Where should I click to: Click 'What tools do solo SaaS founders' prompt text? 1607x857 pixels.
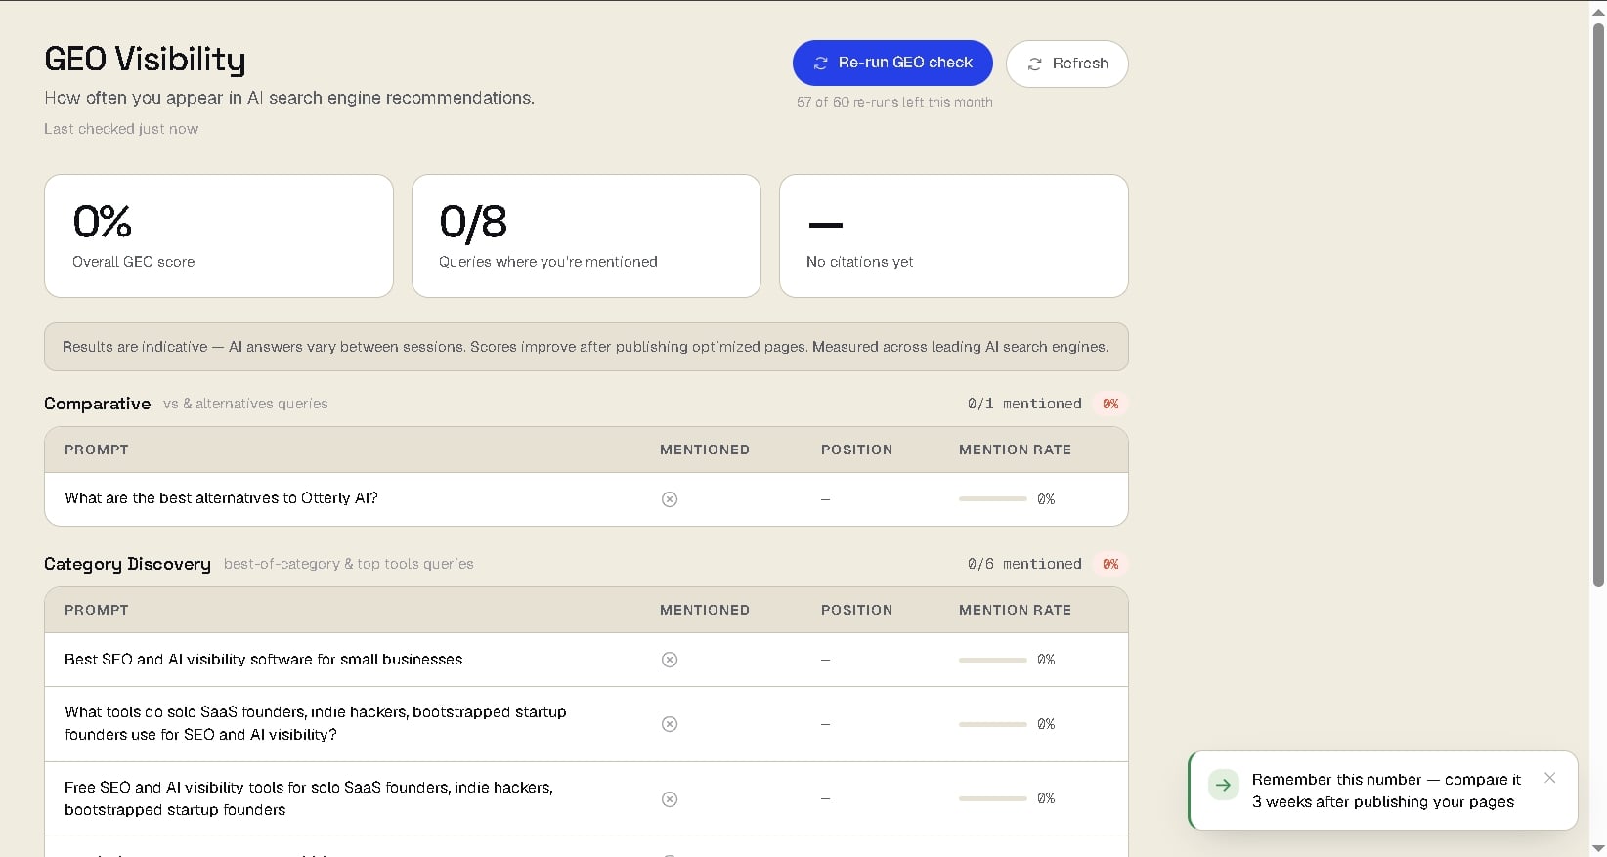tap(315, 723)
